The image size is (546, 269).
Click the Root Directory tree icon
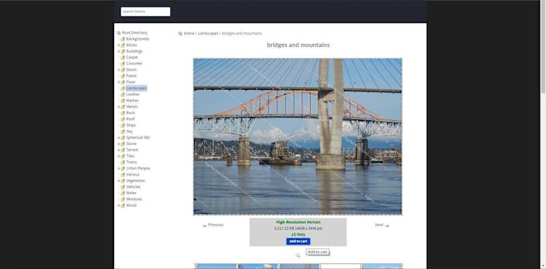click(x=119, y=33)
